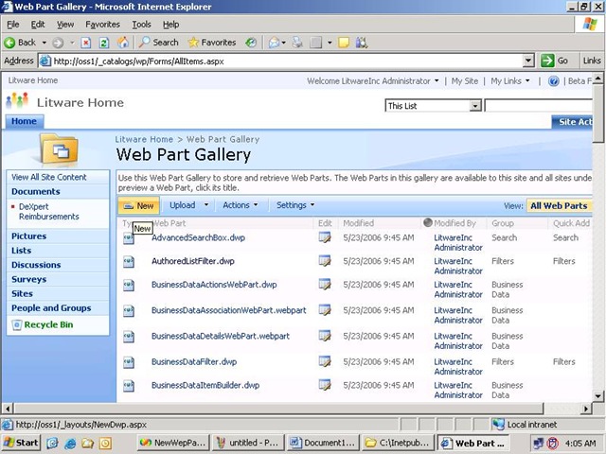
Task: Click edit icon for AuthoredListFilter.dwp
Action: tap(324, 261)
